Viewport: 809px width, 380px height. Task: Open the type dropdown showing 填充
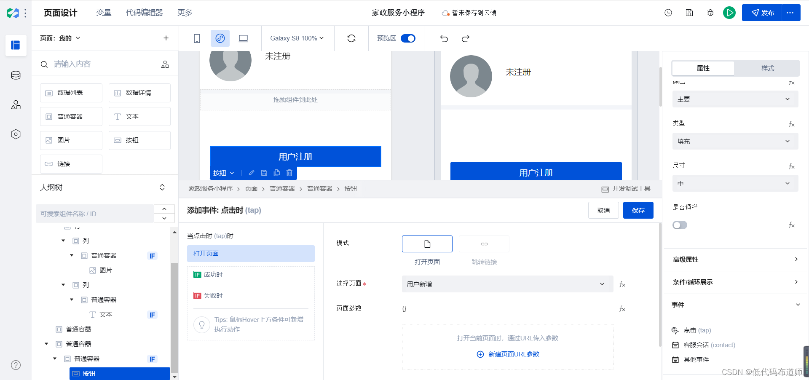coord(735,141)
